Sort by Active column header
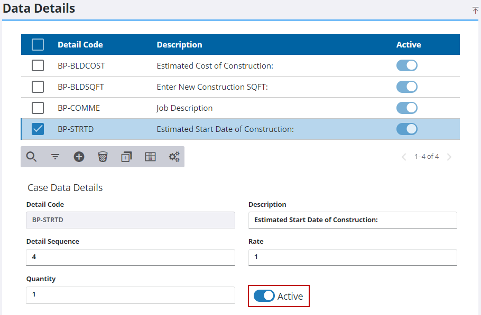Viewport: 481px width, 315px height. click(x=409, y=45)
